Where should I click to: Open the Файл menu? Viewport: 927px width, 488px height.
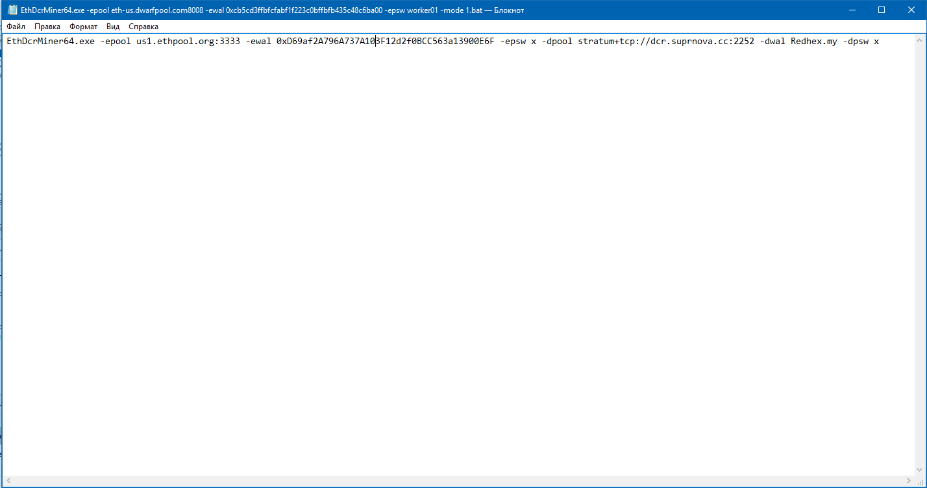[16, 27]
